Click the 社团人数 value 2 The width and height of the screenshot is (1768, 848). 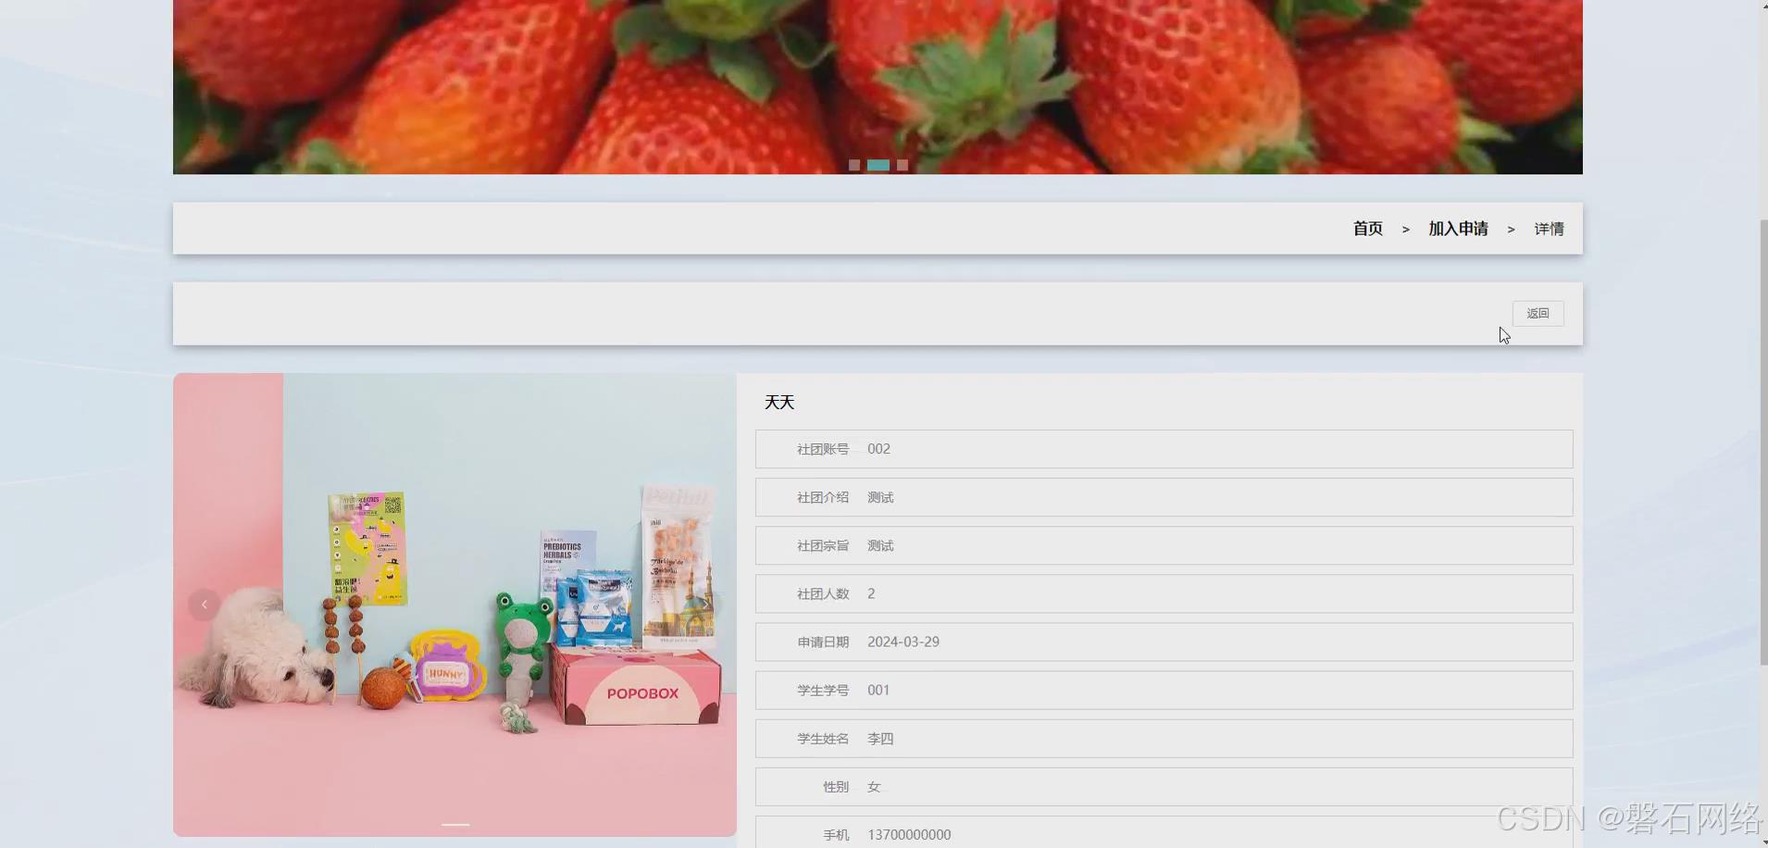coord(871,593)
